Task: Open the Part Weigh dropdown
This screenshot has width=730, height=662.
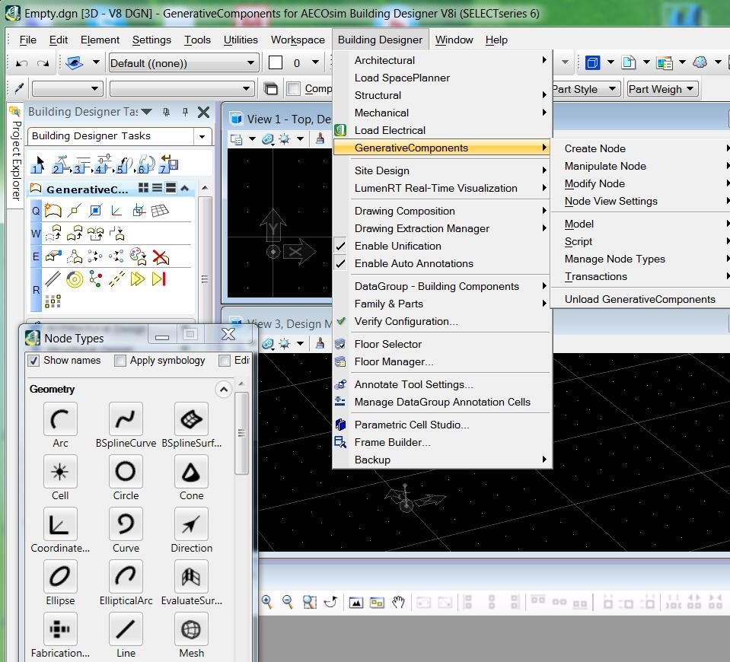Action: click(662, 89)
